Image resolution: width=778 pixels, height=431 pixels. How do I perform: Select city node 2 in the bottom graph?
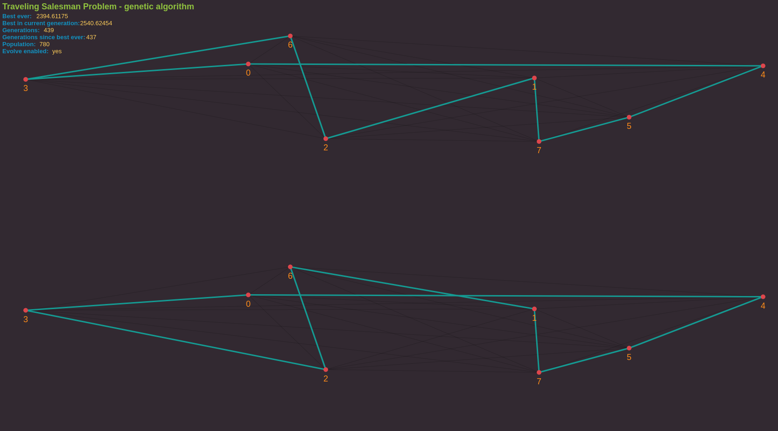click(326, 370)
